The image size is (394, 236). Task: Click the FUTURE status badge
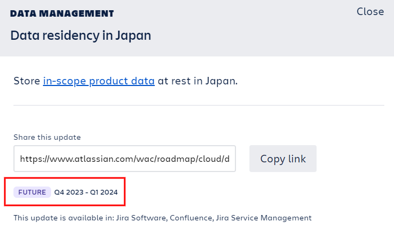pyautogui.click(x=32, y=192)
